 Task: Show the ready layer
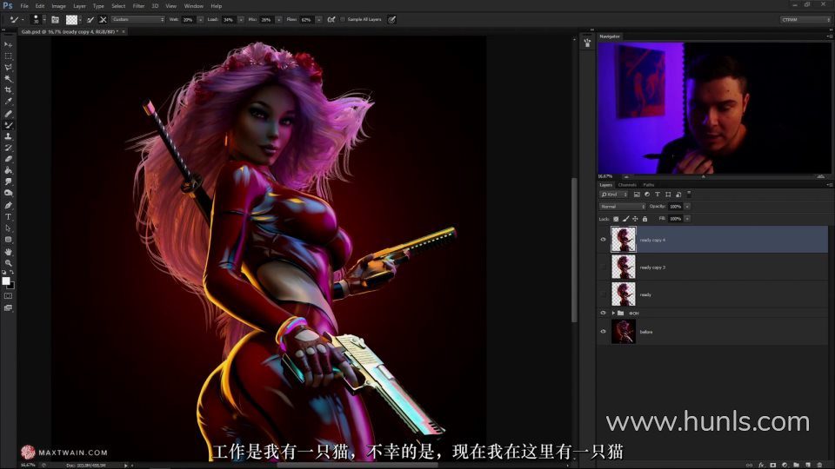[x=603, y=294]
